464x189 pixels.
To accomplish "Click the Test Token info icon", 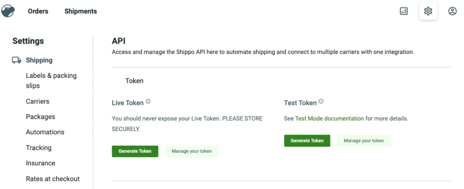I will click(321, 101).
